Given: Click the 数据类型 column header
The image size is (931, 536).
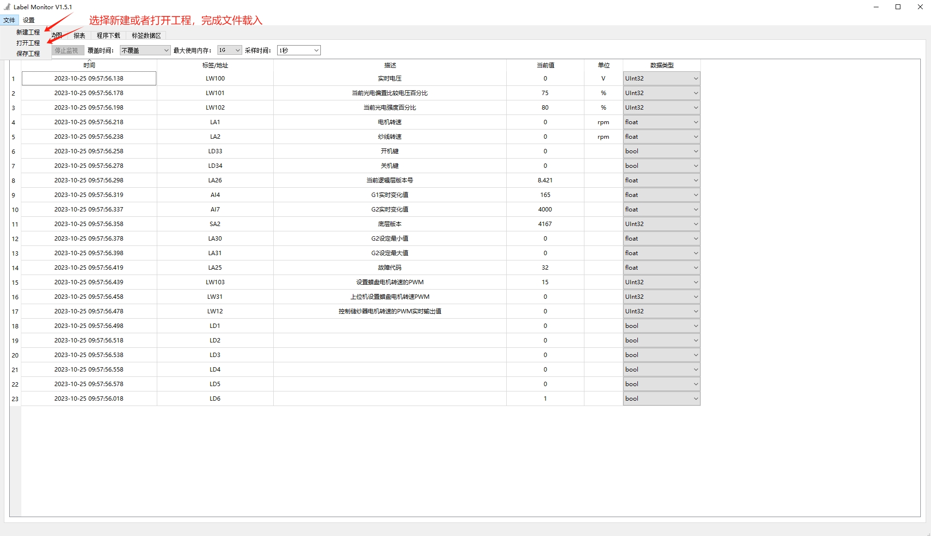Looking at the screenshot, I should [661, 65].
